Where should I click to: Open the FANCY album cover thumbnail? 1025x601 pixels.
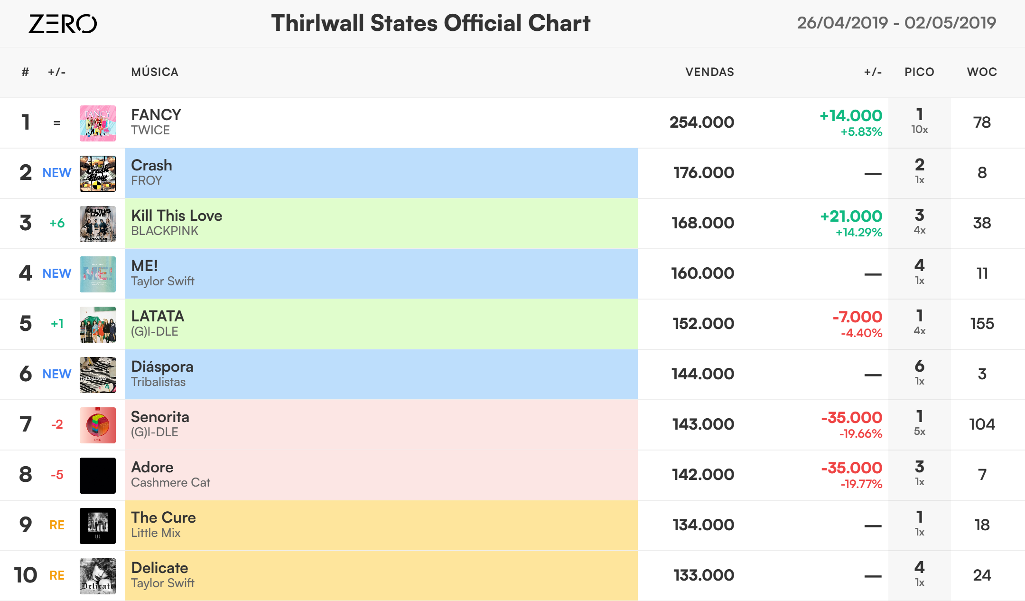click(x=98, y=123)
